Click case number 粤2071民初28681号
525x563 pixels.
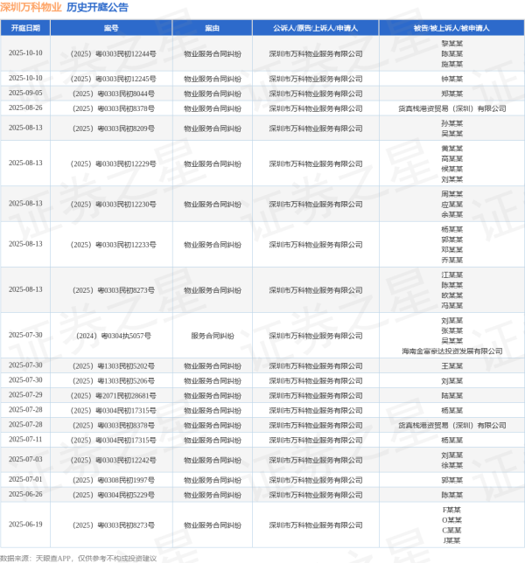tap(111, 395)
